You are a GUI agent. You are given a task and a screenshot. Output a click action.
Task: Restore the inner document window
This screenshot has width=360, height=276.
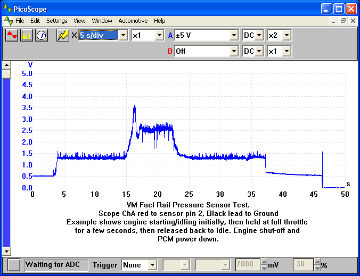343,21
